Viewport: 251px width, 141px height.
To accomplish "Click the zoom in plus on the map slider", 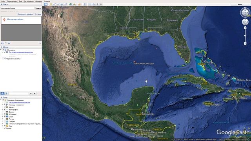I will tap(245, 28).
